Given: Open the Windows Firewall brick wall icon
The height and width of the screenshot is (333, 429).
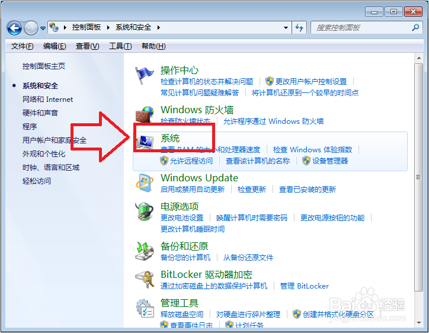Looking at the screenshot, I should (x=144, y=114).
